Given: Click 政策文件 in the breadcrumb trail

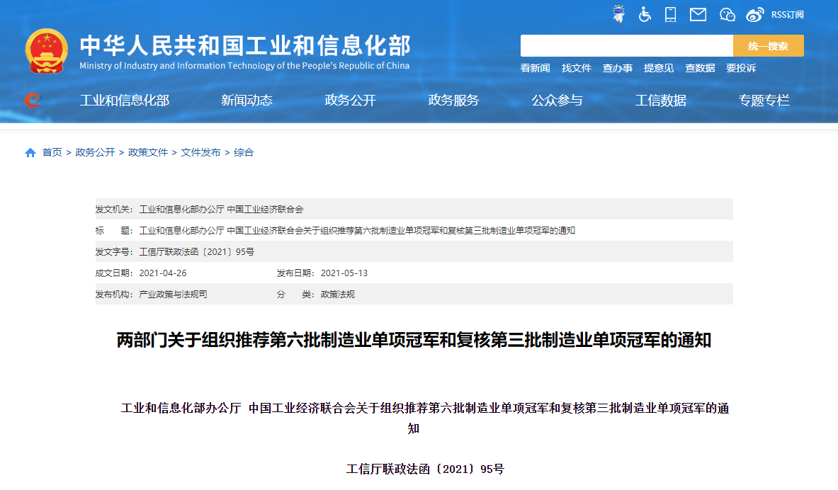Looking at the screenshot, I should pyautogui.click(x=148, y=152).
